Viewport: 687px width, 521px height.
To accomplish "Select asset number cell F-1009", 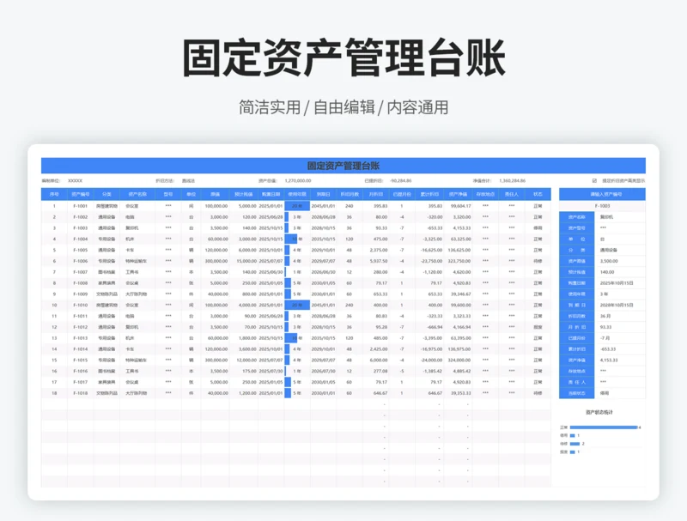I will point(80,294).
